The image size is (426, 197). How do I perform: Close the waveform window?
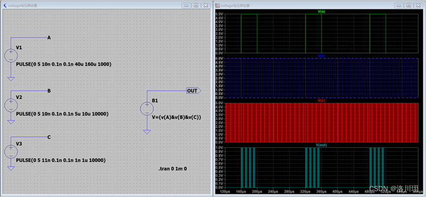418,5
